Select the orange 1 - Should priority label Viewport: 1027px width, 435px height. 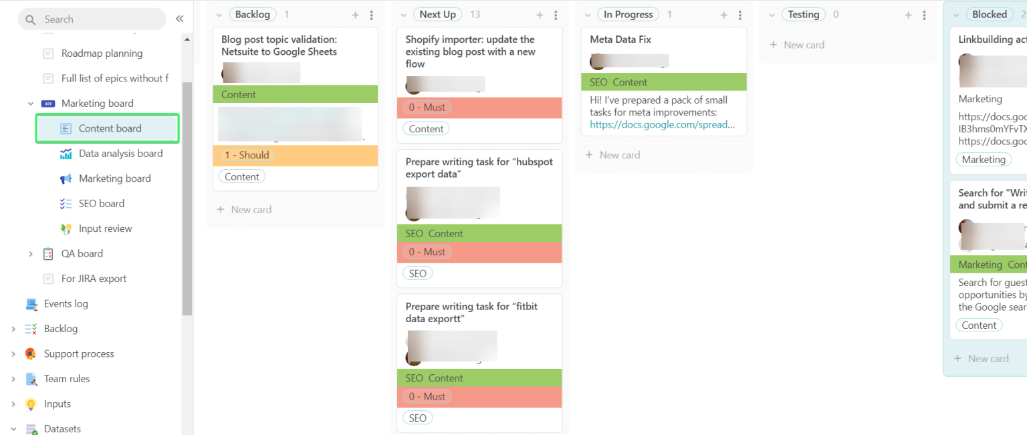(x=247, y=154)
